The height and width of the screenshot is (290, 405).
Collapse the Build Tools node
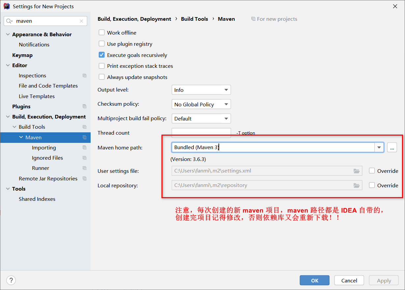[x=14, y=127]
